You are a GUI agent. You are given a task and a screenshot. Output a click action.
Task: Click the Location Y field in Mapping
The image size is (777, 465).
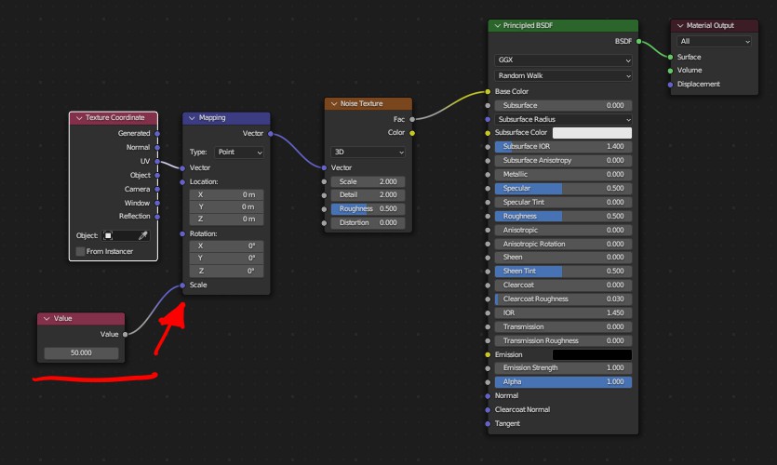(x=226, y=207)
